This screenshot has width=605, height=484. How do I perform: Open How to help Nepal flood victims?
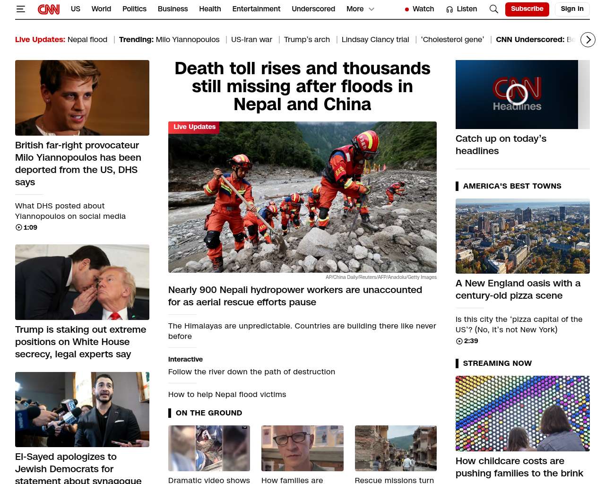click(227, 395)
